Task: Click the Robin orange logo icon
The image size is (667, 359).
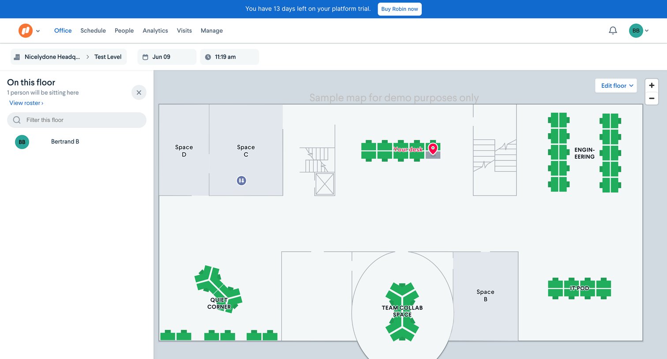Action: (26, 30)
